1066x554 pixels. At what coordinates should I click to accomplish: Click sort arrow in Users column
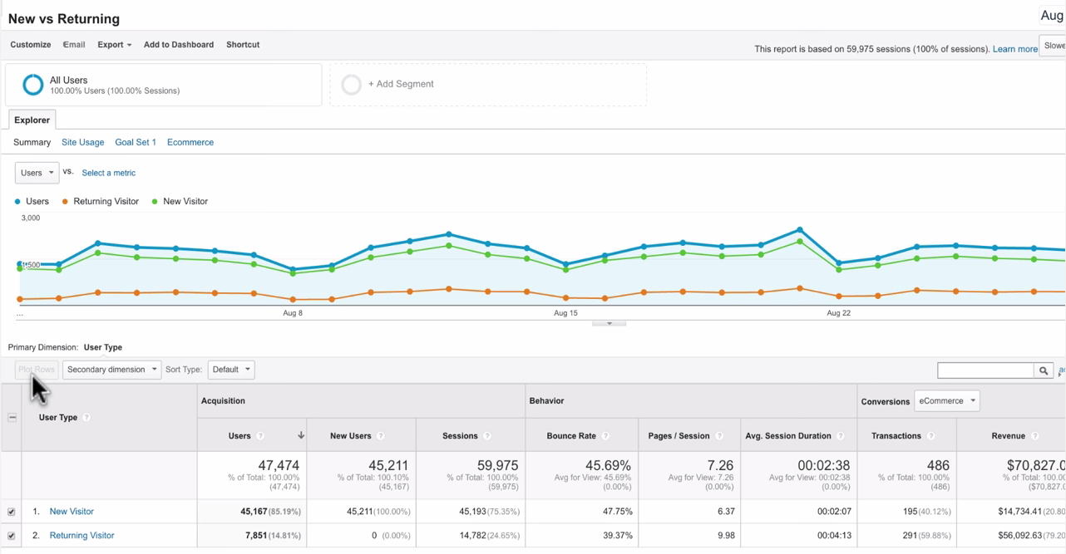pos(300,435)
